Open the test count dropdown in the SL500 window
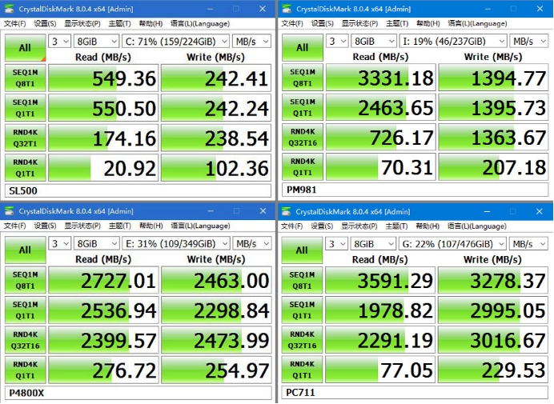 coord(60,41)
